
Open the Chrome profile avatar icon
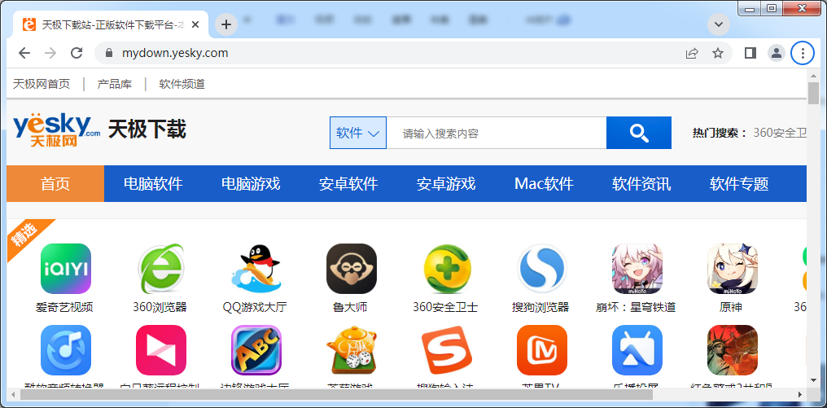click(777, 53)
